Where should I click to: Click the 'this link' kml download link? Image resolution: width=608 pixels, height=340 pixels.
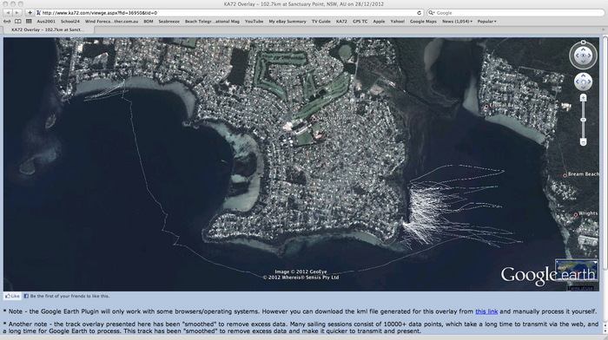click(486, 311)
